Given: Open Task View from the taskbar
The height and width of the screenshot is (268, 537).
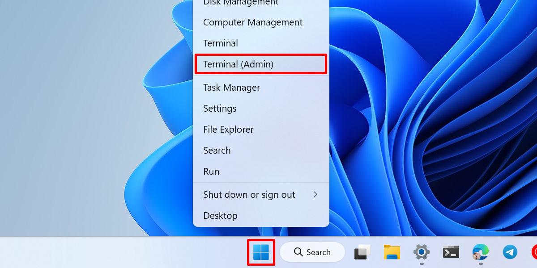Looking at the screenshot, I should pyautogui.click(x=362, y=252).
